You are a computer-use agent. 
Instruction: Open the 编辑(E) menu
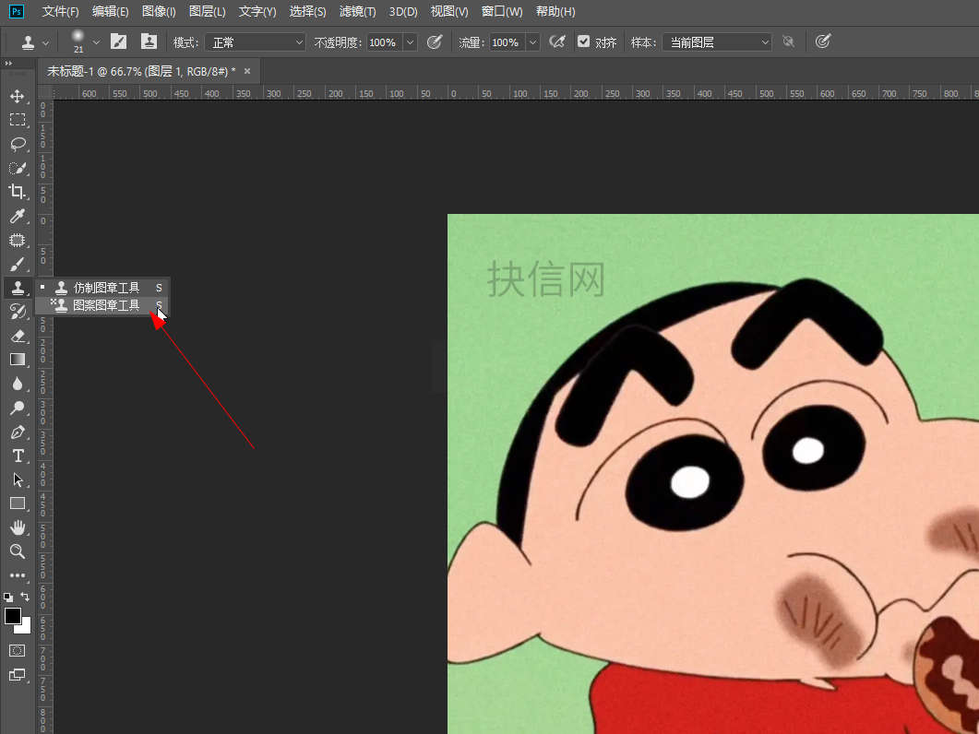[x=110, y=12]
